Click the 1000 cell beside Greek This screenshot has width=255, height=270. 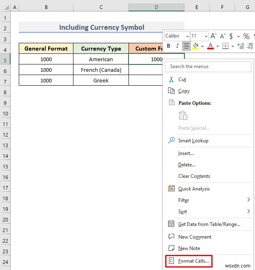tap(46, 80)
